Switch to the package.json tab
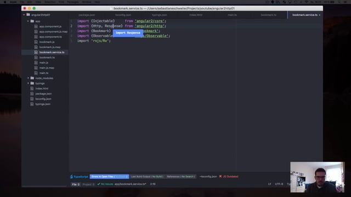Viewport: 351px width, 197px height. (87, 15)
